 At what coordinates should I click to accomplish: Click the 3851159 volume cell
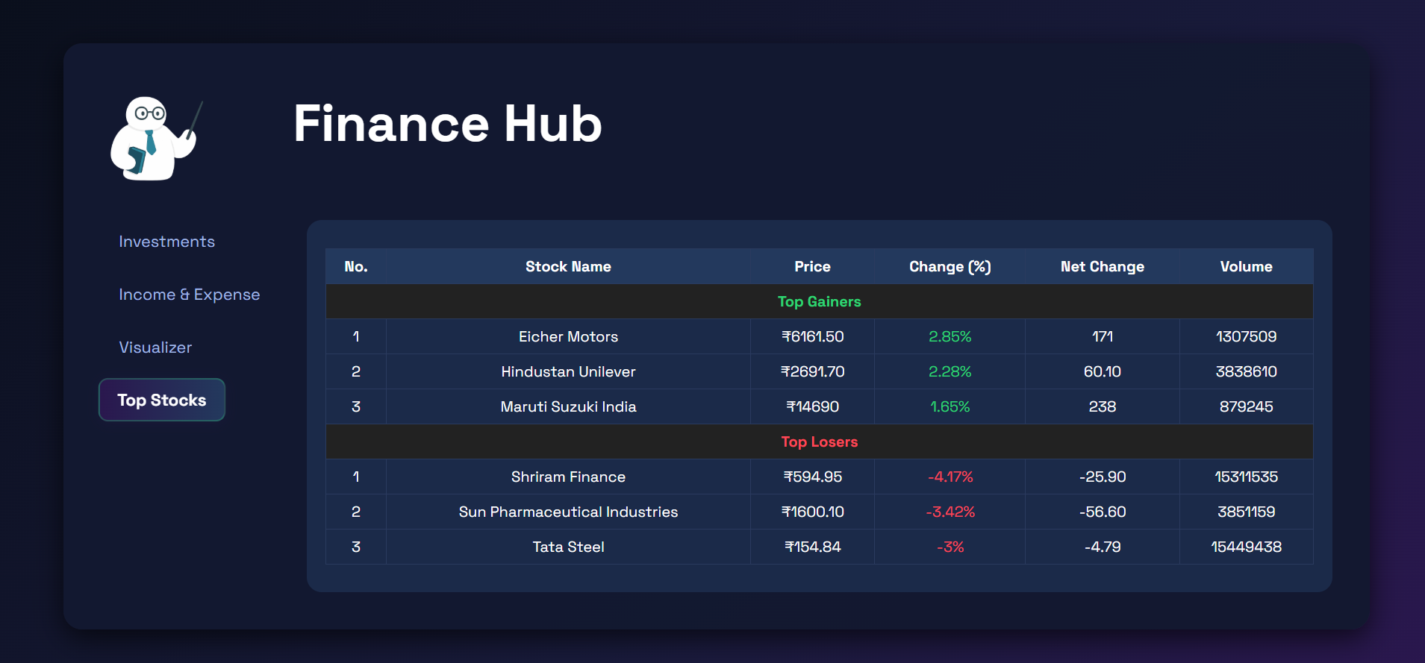coord(1246,512)
